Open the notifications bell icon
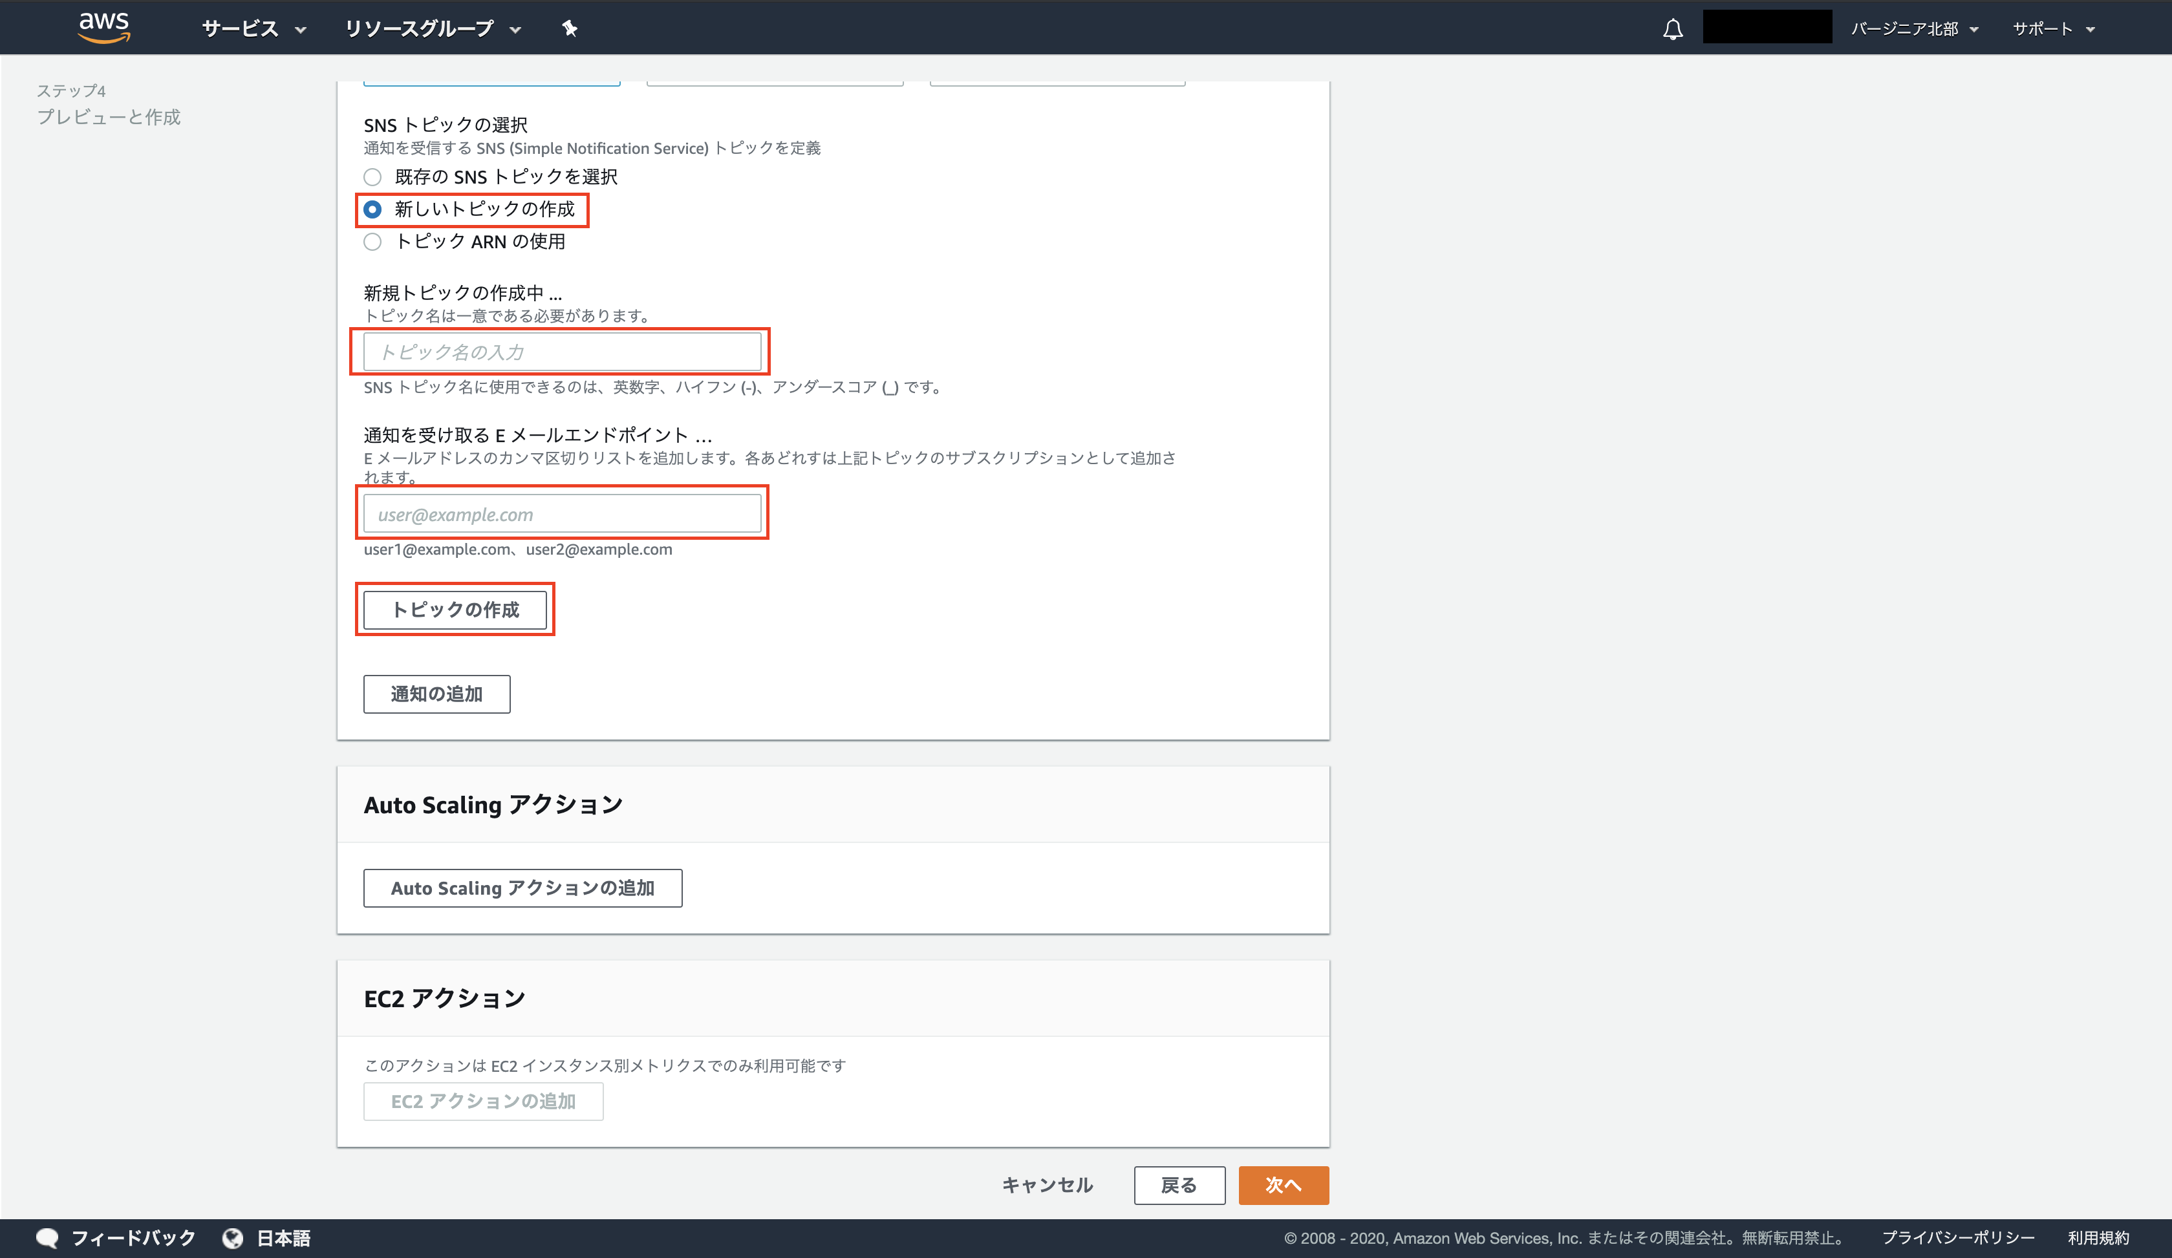Viewport: 2172px width, 1258px height. click(x=1672, y=29)
